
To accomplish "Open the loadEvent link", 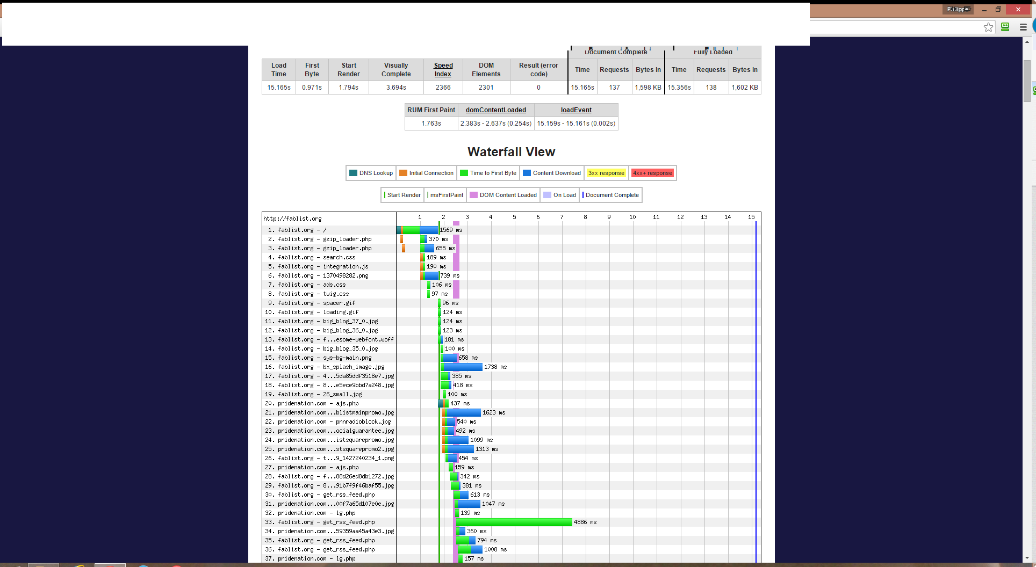I will click(576, 110).
